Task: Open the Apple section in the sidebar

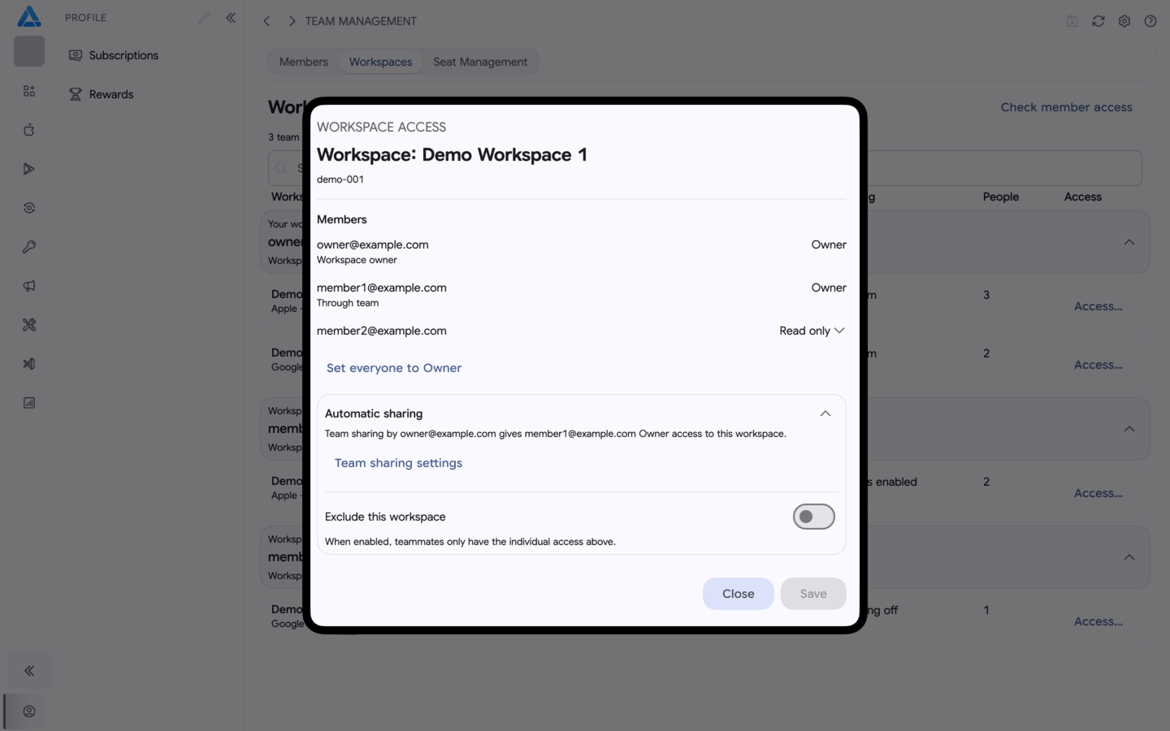Action: 29,130
